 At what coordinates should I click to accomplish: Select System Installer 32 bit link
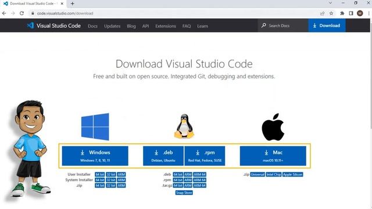(111, 180)
